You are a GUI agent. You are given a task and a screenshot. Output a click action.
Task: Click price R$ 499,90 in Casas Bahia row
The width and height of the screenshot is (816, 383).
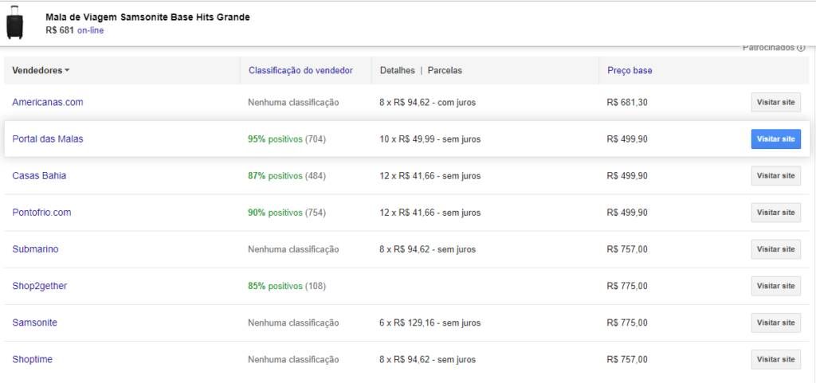627,176
